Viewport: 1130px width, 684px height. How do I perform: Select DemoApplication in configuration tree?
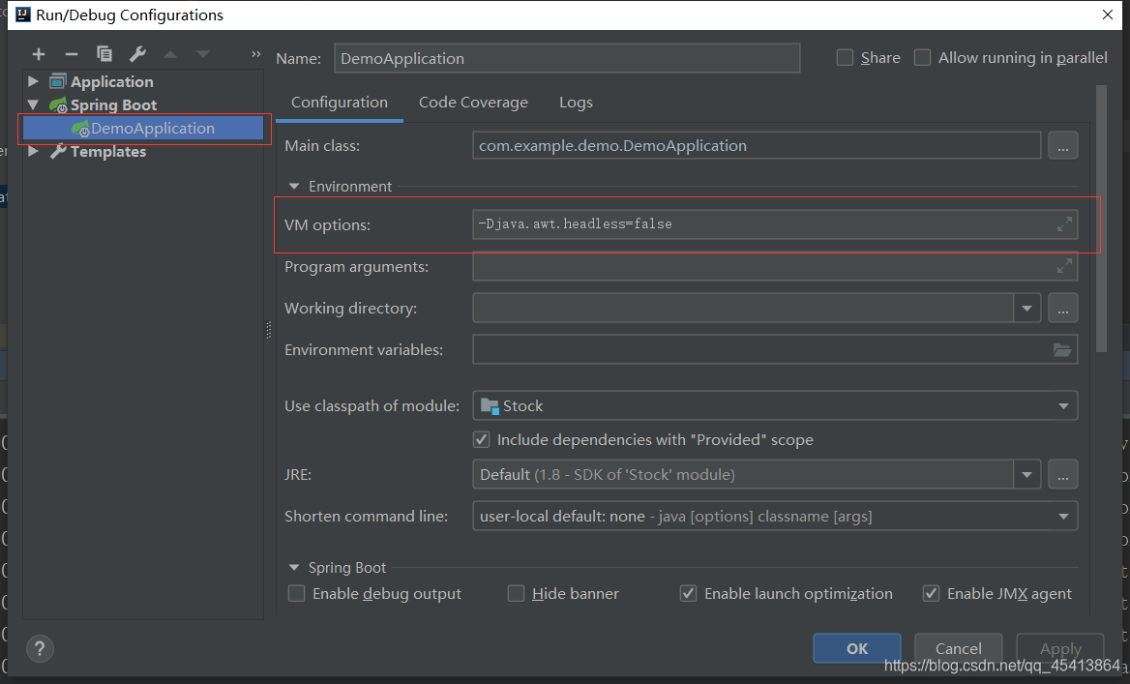click(143, 129)
